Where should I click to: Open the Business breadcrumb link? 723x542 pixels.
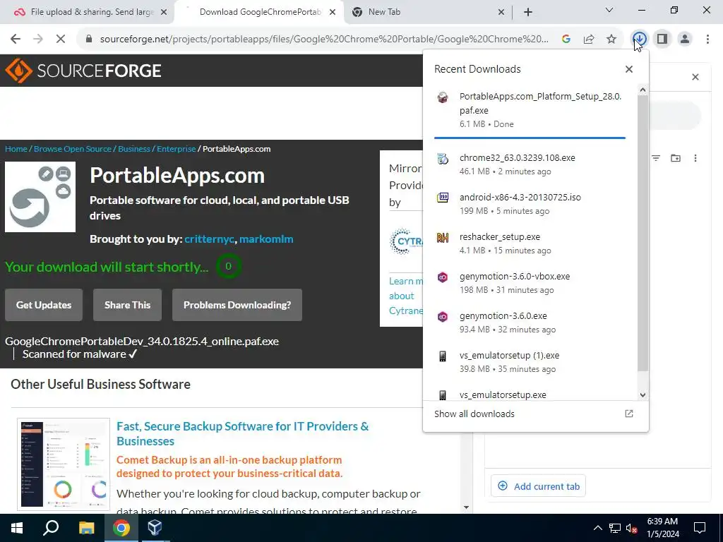coord(134,149)
